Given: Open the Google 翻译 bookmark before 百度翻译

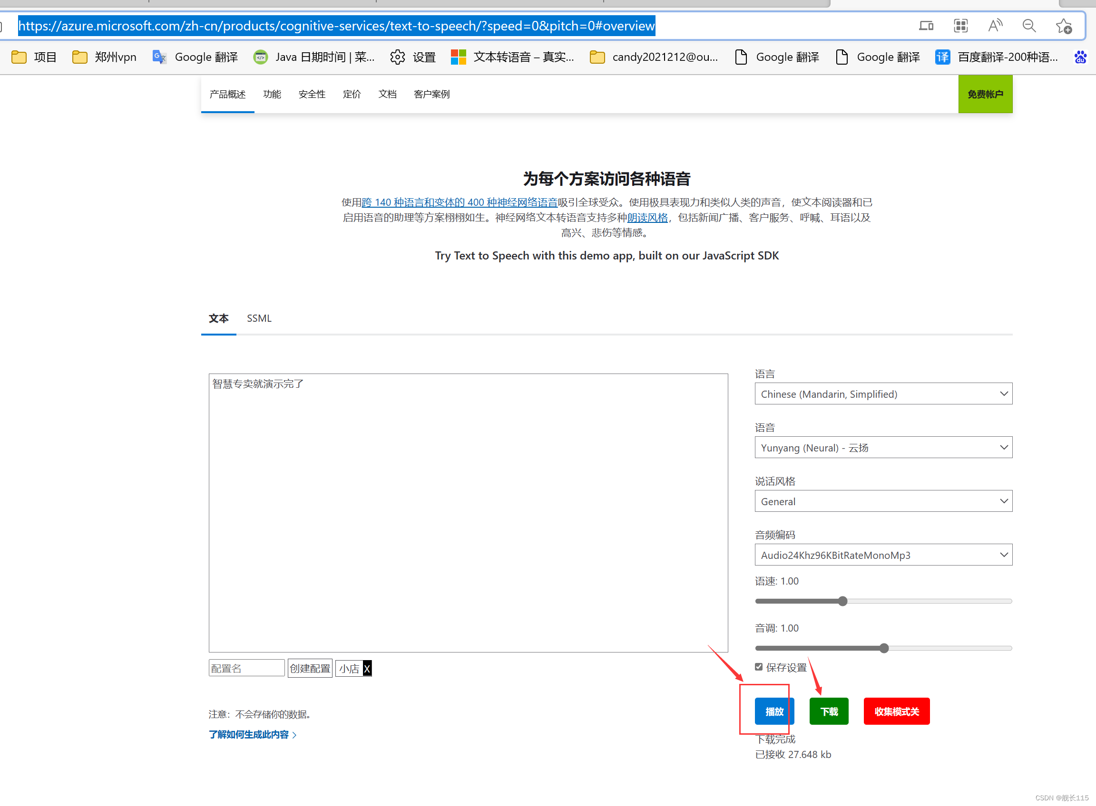Looking at the screenshot, I should (878, 57).
